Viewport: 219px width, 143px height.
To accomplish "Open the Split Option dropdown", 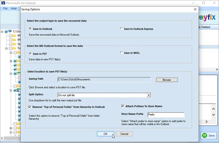I will coord(149,95).
